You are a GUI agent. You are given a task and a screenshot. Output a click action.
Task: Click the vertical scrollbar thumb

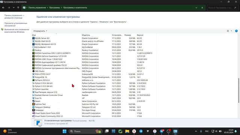(238, 90)
